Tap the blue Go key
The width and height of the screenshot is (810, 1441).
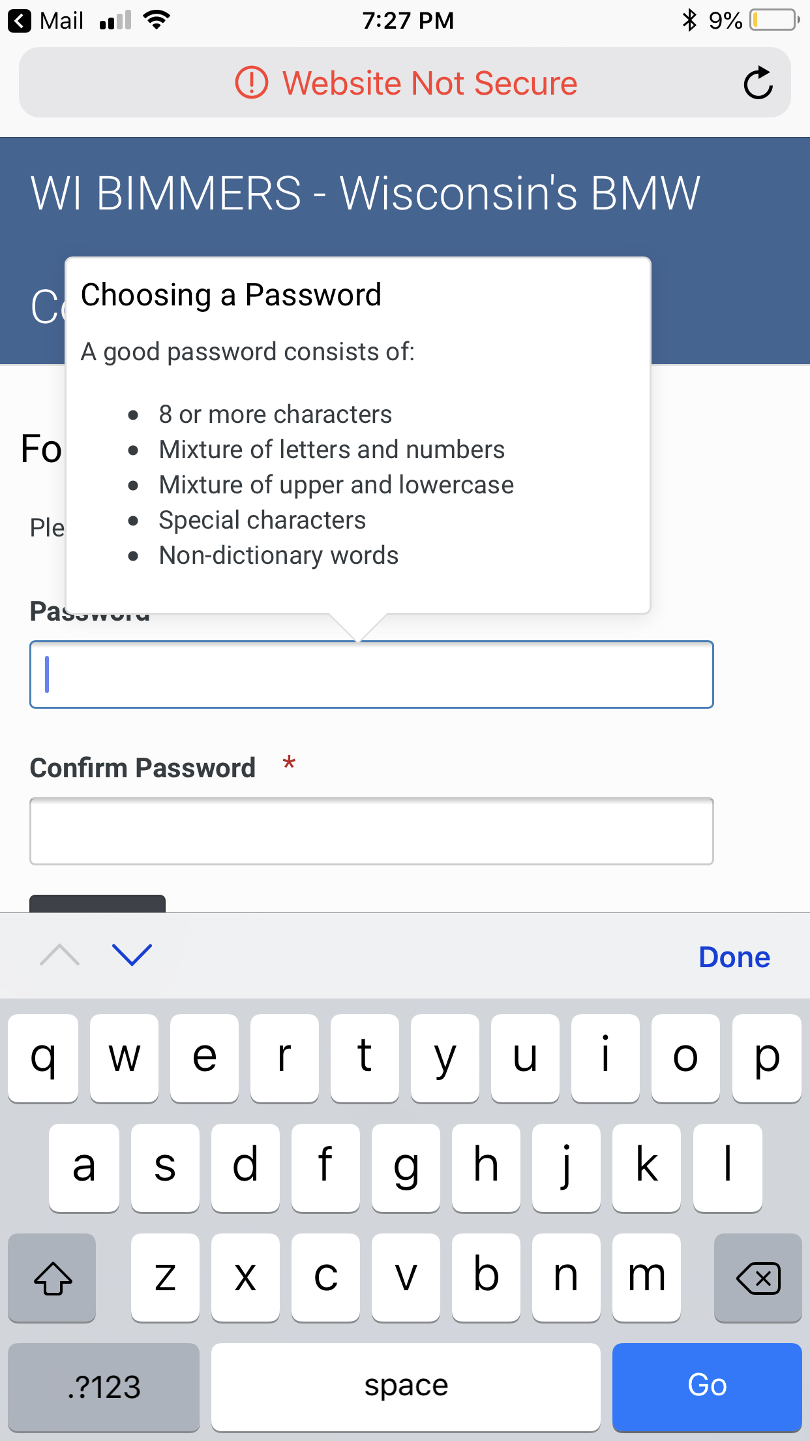pyautogui.click(x=707, y=1387)
